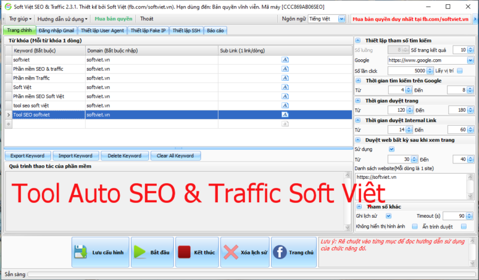Toggle the Lấy vị trí checkbox
Image resolution: width=479 pixels, height=280 pixels.
[460, 71]
